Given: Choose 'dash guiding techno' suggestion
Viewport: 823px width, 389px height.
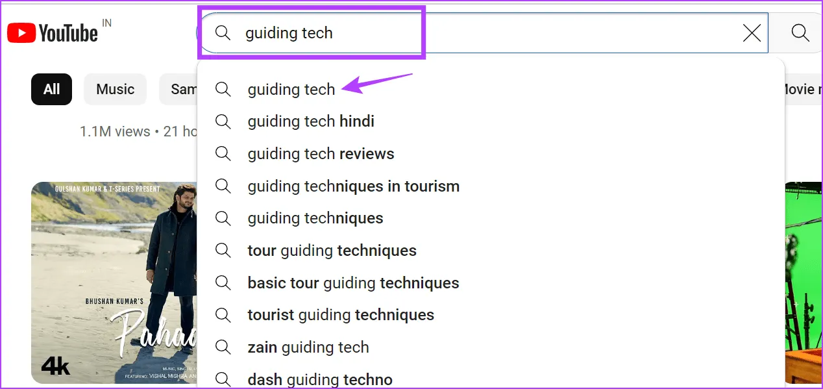Looking at the screenshot, I should pos(320,379).
